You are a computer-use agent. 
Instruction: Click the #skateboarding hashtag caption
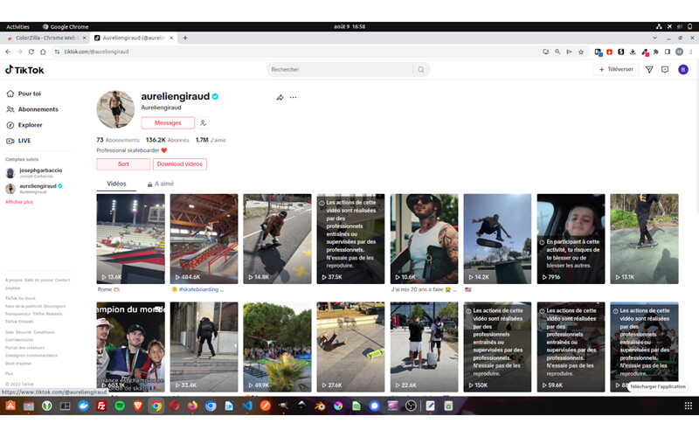pos(199,289)
